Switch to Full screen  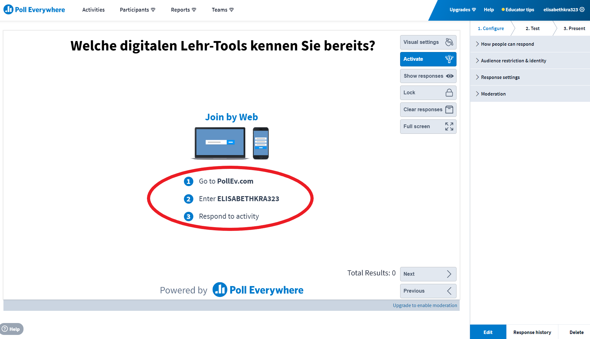pyautogui.click(x=428, y=127)
